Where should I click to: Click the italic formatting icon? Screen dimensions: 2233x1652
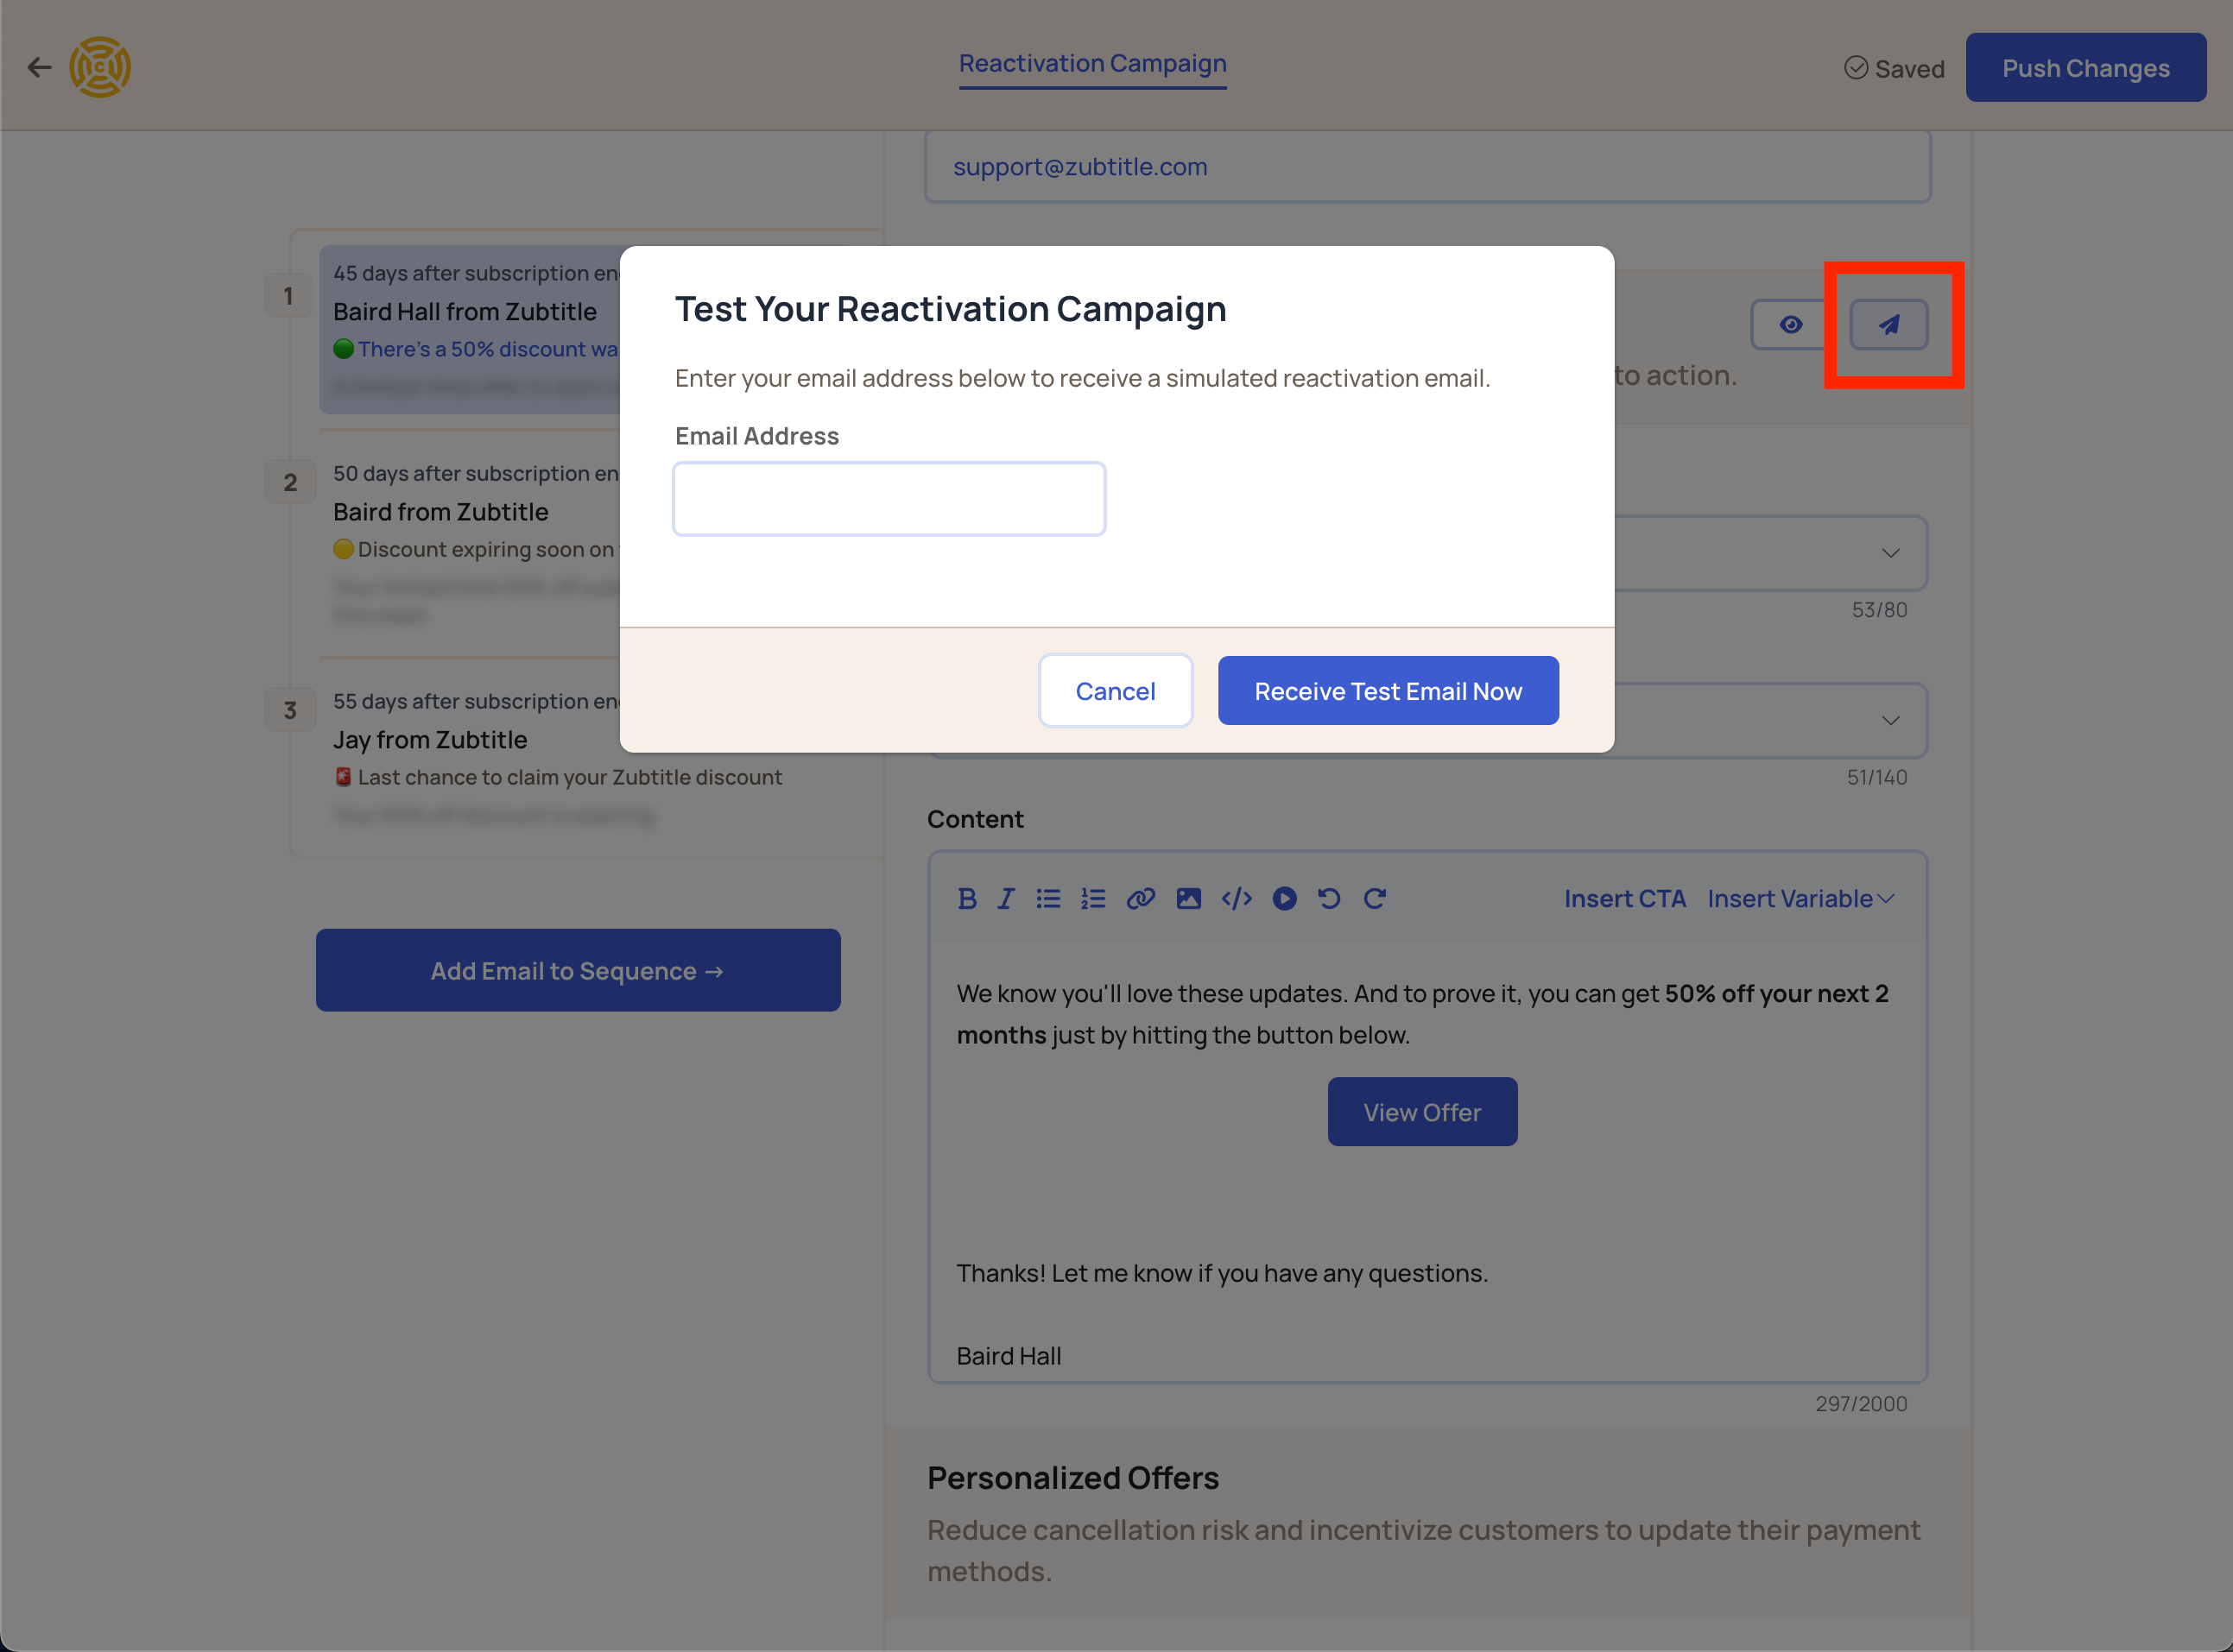1005,897
